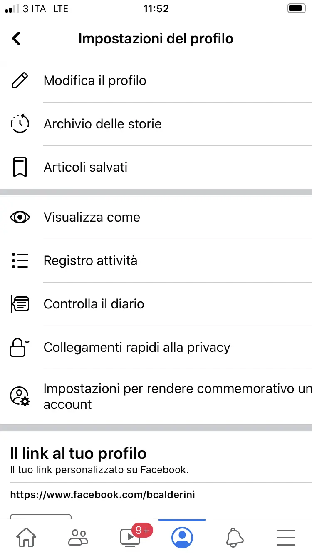Viewport: 312px width, 556px height.
Task: Open the hamburger menu tab
Action: coord(286,537)
